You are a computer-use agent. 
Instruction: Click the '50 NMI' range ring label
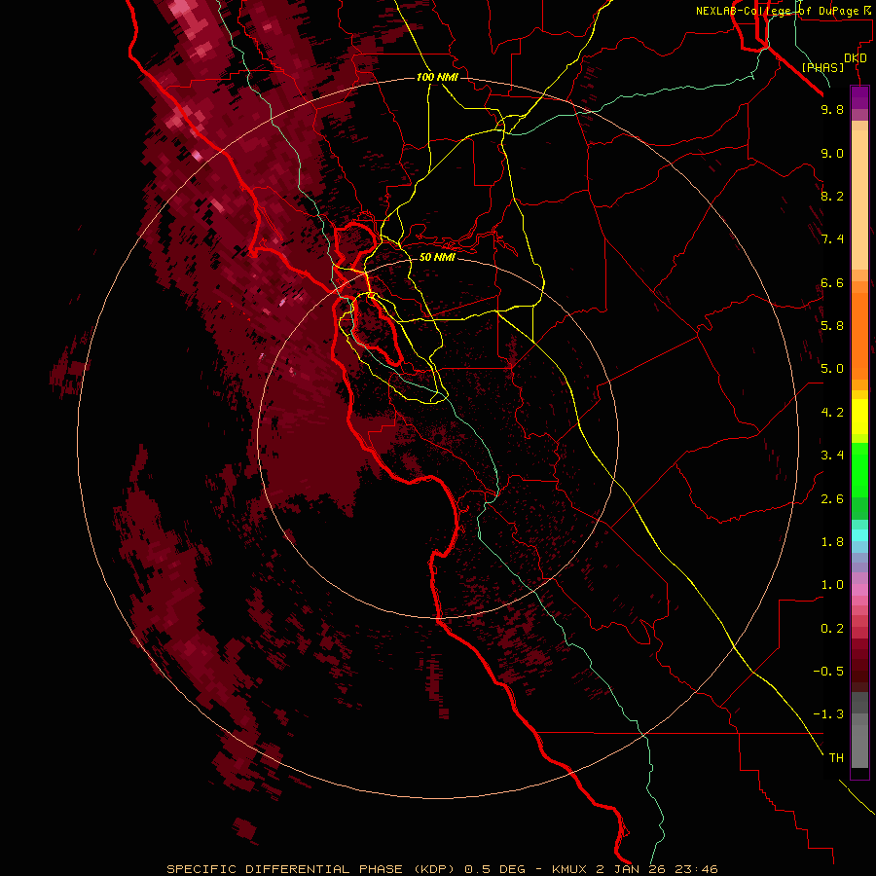click(437, 257)
